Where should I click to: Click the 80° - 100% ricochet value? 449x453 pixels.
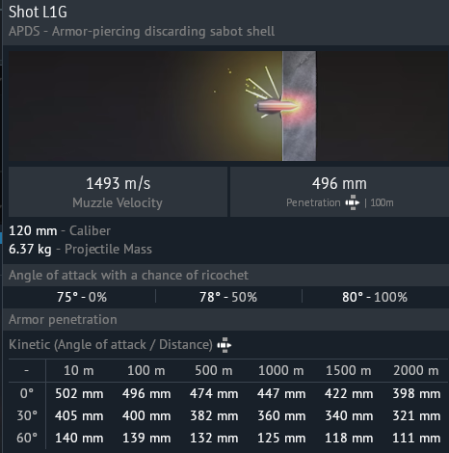(x=375, y=297)
